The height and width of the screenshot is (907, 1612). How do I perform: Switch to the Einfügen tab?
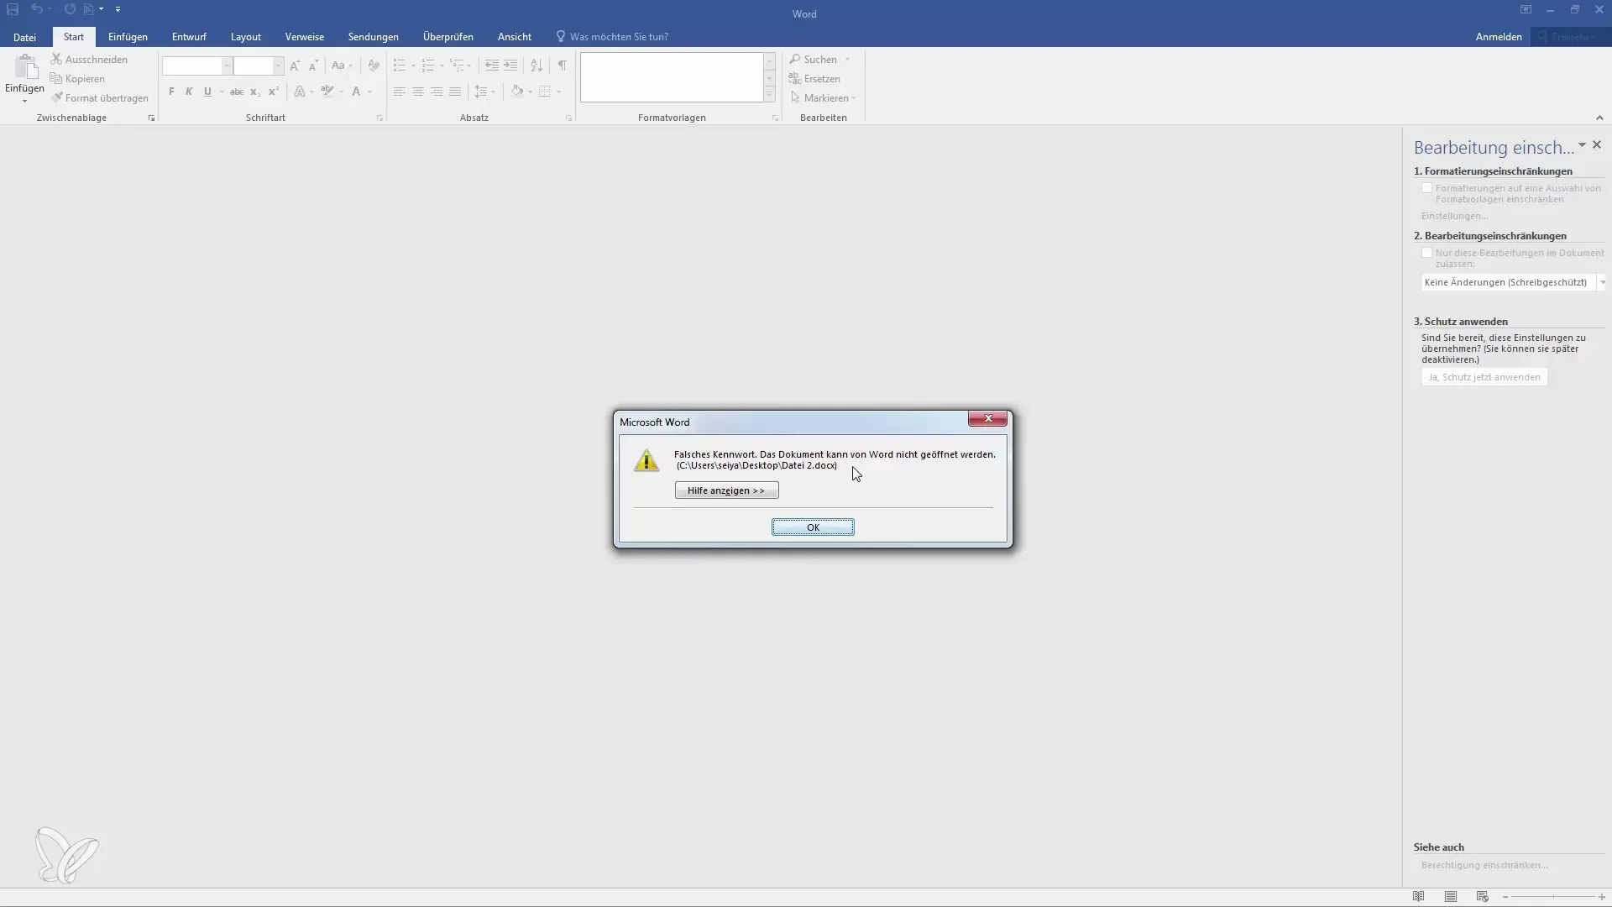(128, 37)
